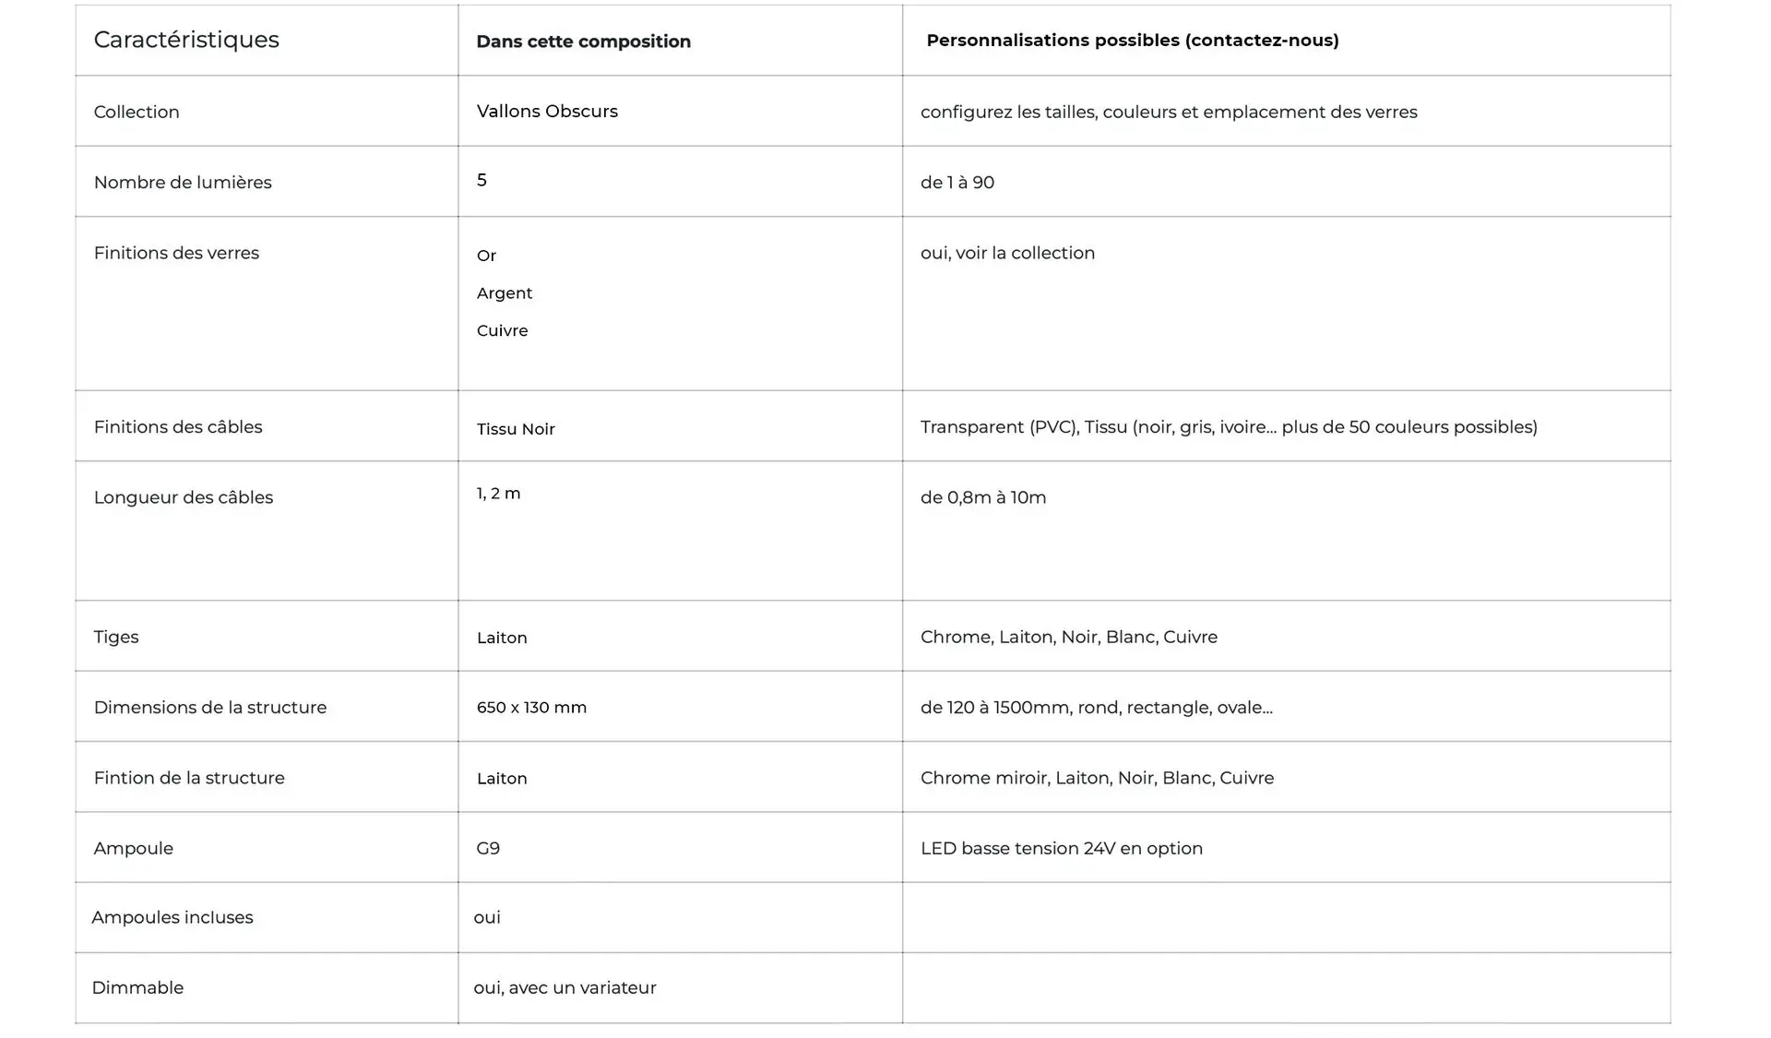Click the Cuivre glass finish entry
The width and height of the screenshot is (1771, 1038).
(x=502, y=330)
